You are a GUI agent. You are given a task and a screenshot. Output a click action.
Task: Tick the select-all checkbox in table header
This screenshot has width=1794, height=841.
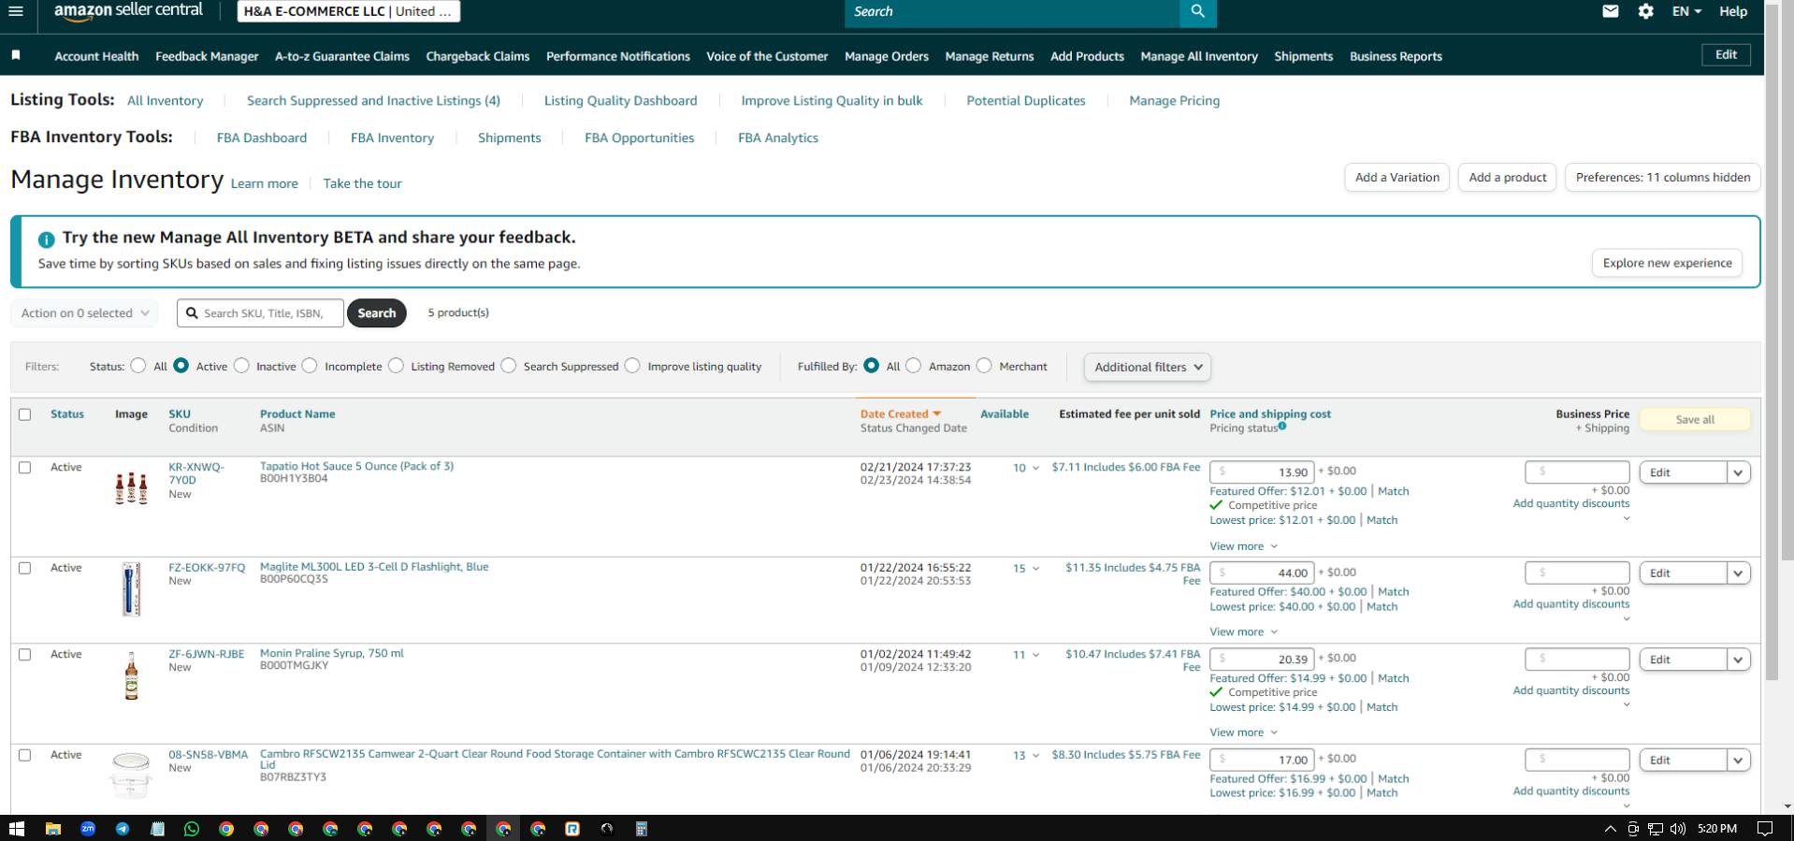25,414
